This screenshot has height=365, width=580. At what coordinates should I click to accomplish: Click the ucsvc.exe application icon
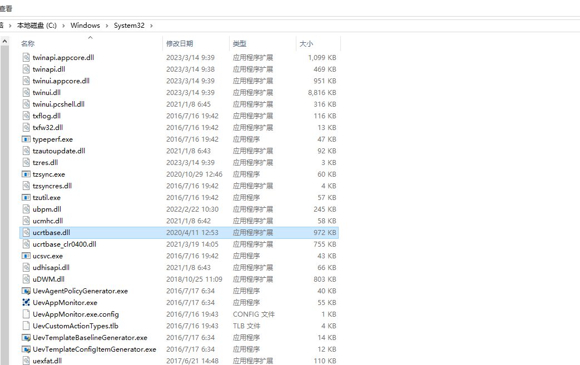click(26, 256)
